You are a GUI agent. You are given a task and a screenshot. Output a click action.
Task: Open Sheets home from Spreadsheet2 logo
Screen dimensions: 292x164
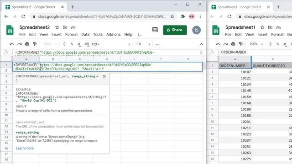click(10, 30)
